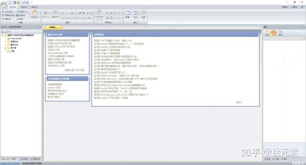
Task: Open the web.layout / web.sciter quick start link
Action: (121, 95)
